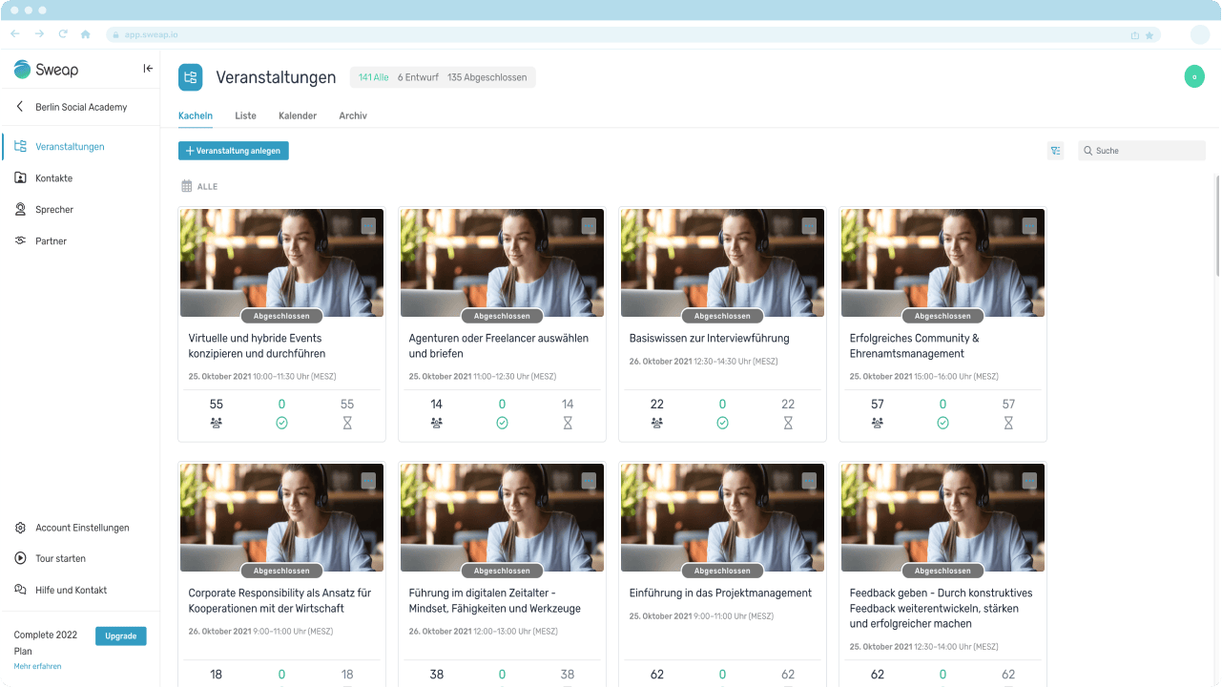Go to browser home icon

click(x=86, y=34)
